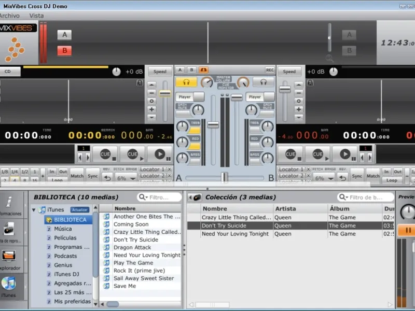Pause preview with orange pause button

pyautogui.click(x=408, y=230)
